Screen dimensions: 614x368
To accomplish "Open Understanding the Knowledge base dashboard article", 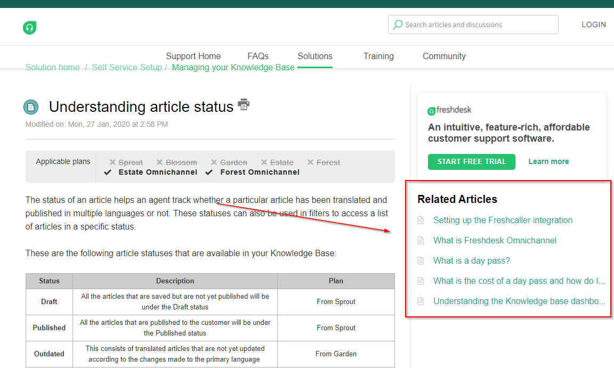I will click(x=519, y=301).
